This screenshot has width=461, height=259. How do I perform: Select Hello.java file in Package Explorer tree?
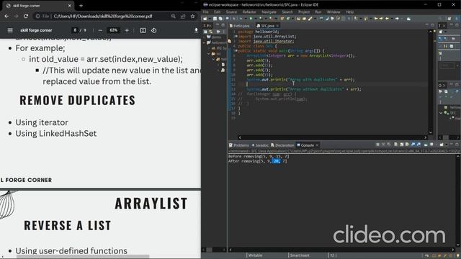[223, 64]
